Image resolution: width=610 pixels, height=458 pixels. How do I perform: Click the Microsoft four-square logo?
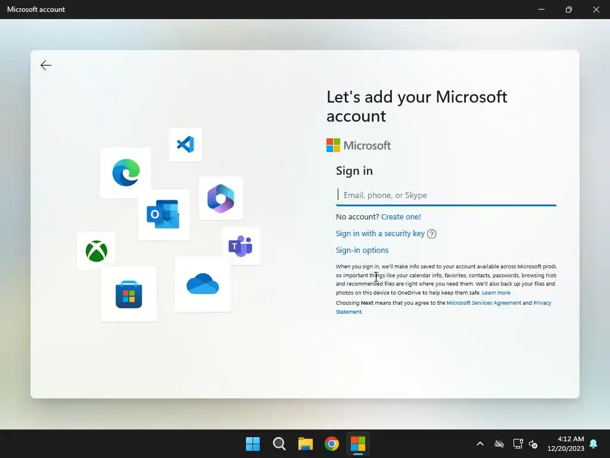point(333,146)
